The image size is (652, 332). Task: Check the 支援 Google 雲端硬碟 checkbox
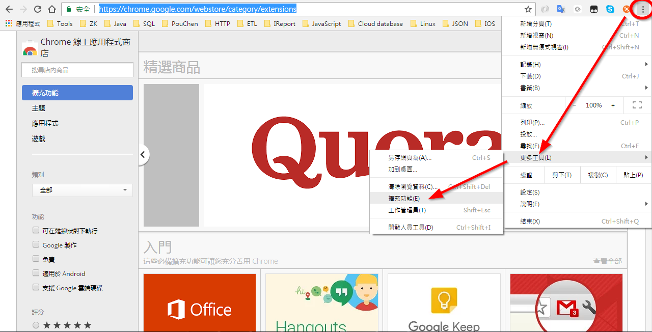point(36,287)
